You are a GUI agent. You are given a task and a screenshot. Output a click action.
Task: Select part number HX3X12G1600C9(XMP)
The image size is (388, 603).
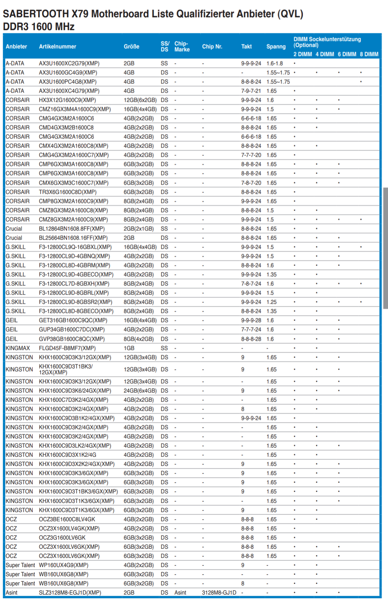(x=67, y=100)
